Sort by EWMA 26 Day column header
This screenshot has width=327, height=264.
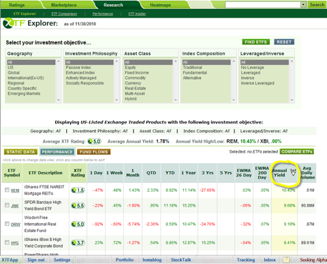pyautogui.click(x=244, y=173)
